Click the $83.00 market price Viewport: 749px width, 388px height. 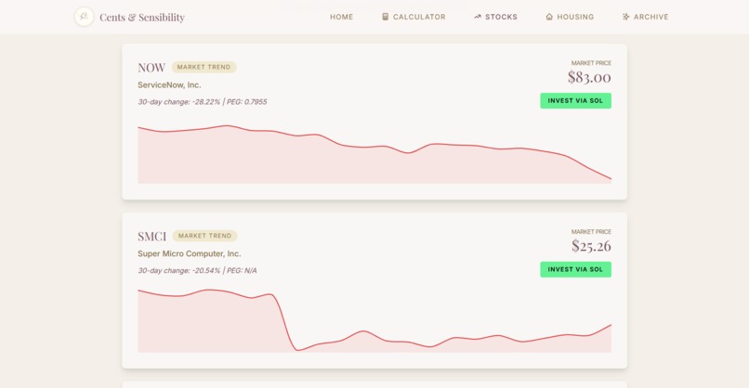click(589, 77)
